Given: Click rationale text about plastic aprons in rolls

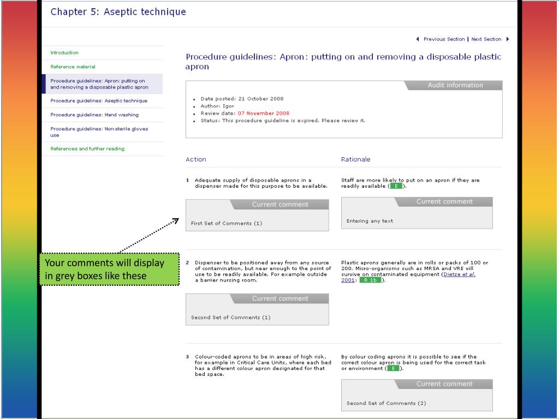Looking at the screenshot, I should pyautogui.click(x=415, y=272).
